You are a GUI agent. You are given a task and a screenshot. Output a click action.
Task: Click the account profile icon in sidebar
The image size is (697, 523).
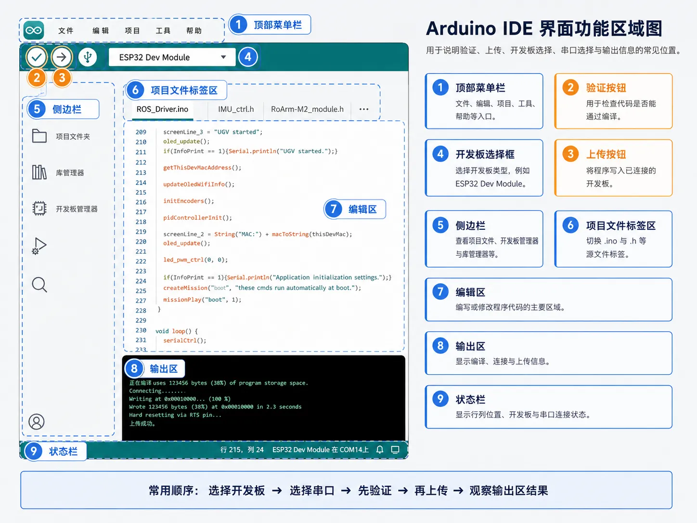(x=37, y=422)
